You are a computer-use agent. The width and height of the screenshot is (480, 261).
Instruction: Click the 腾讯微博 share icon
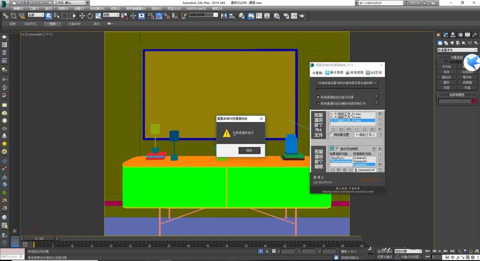(x=327, y=72)
